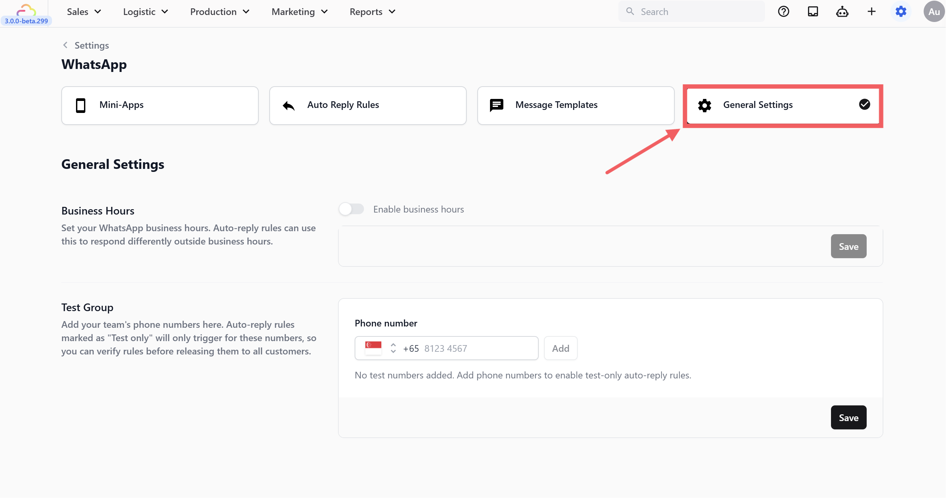
Task: Click the phone number input field
Action: tap(477, 348)
